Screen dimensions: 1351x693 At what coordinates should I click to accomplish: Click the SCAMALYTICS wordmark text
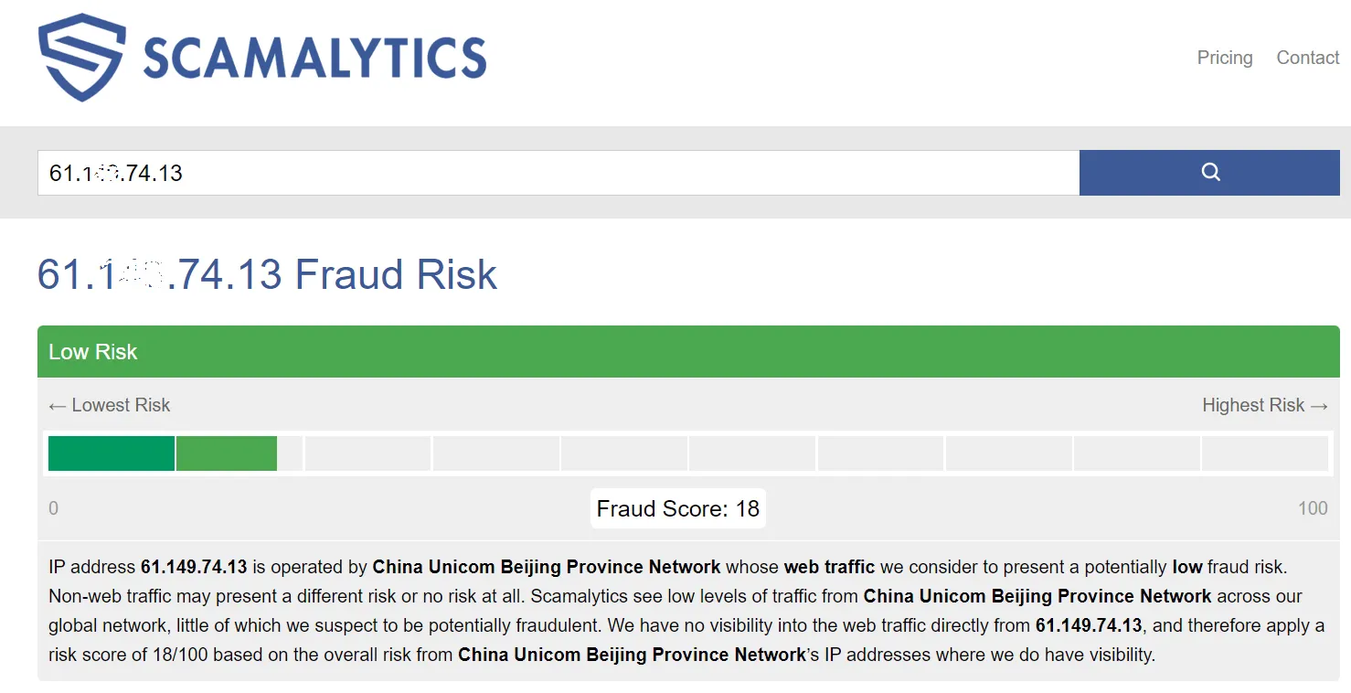[x=314, y=59]
